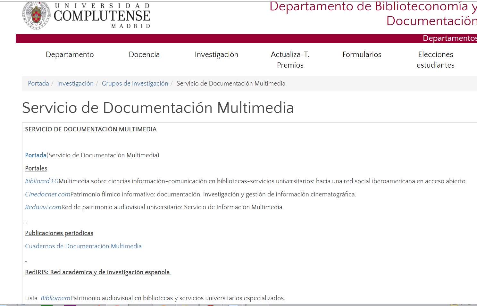
Task: Go to Portada in the breadcrumb trail
Action: pyautogui.click(x=38, y=83)
